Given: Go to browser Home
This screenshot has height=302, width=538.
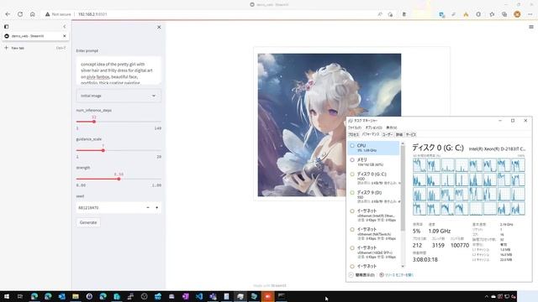Looking at the screenshot, I should tap(32, 14).
